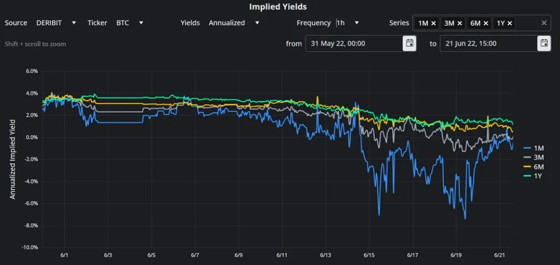560x265 pixels.
Task: Remove the 3M series tag
Action: (x=460, y=23)
